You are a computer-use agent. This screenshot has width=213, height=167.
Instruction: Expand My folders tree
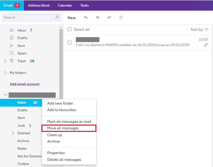coord(5,73)
